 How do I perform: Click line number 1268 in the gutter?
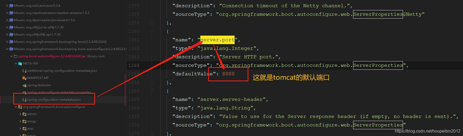coord(134,99)
